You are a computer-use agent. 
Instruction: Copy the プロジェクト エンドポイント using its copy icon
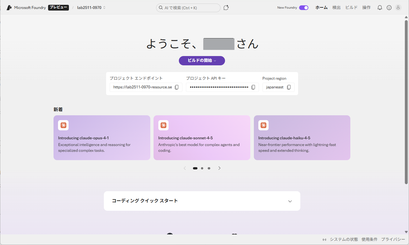[x=177, y=87]
